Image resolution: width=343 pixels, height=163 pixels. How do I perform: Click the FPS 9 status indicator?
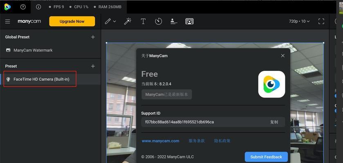click(x=56, y=7)
